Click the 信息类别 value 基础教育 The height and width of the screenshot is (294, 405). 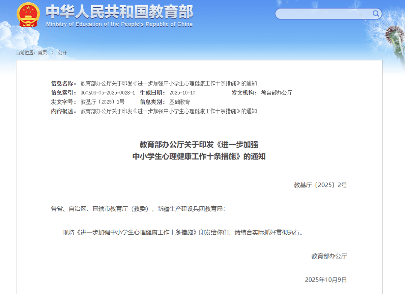click(x=180, y=102)
